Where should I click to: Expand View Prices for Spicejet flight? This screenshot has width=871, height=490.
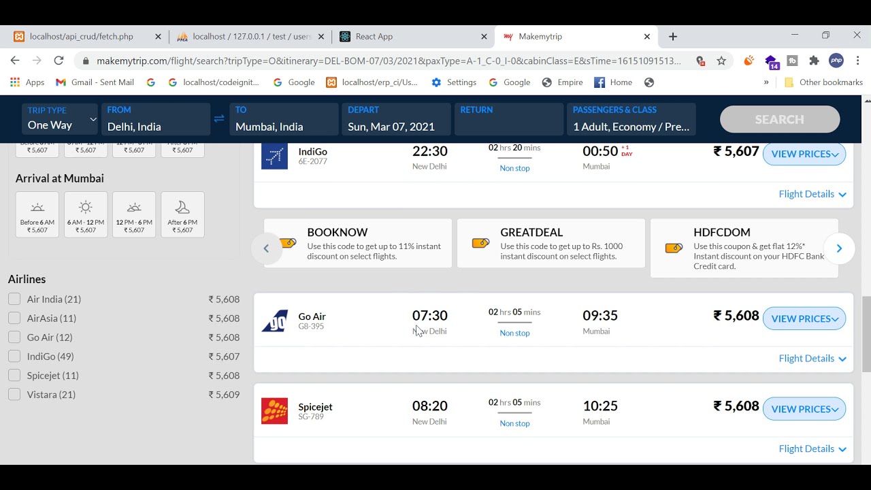click(804, 409)
